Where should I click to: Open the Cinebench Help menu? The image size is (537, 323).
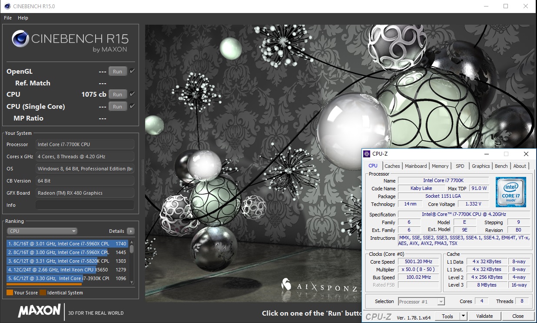(23, 18)
